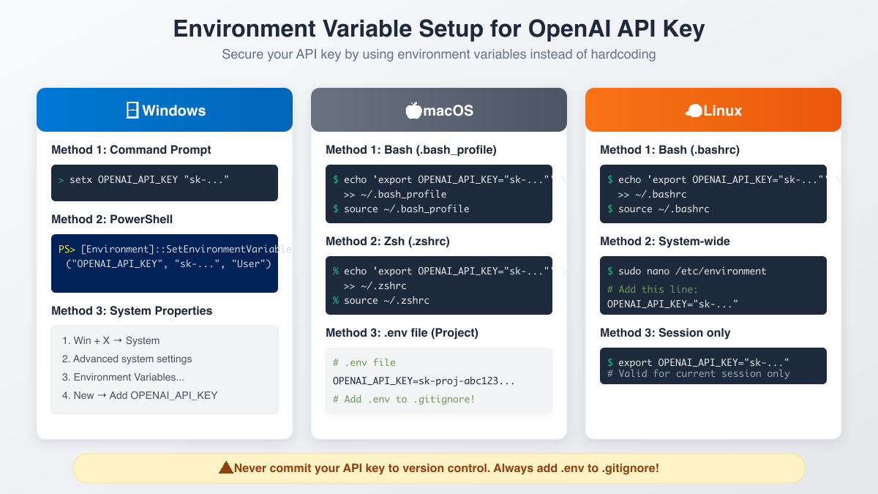Screen dimensions: 878x494
Task: Click the setx OPENAI_API_KEY code block
Action: 165,183
